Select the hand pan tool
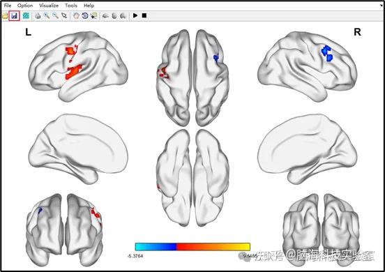This screenshot has width=385, height=272. [76, 16]
